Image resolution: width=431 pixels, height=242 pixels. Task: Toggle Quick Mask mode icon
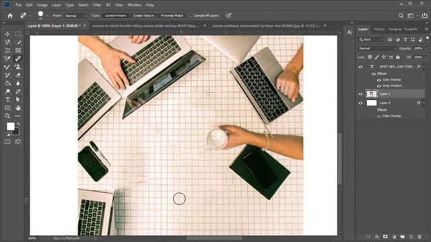(x=7, y=142)
